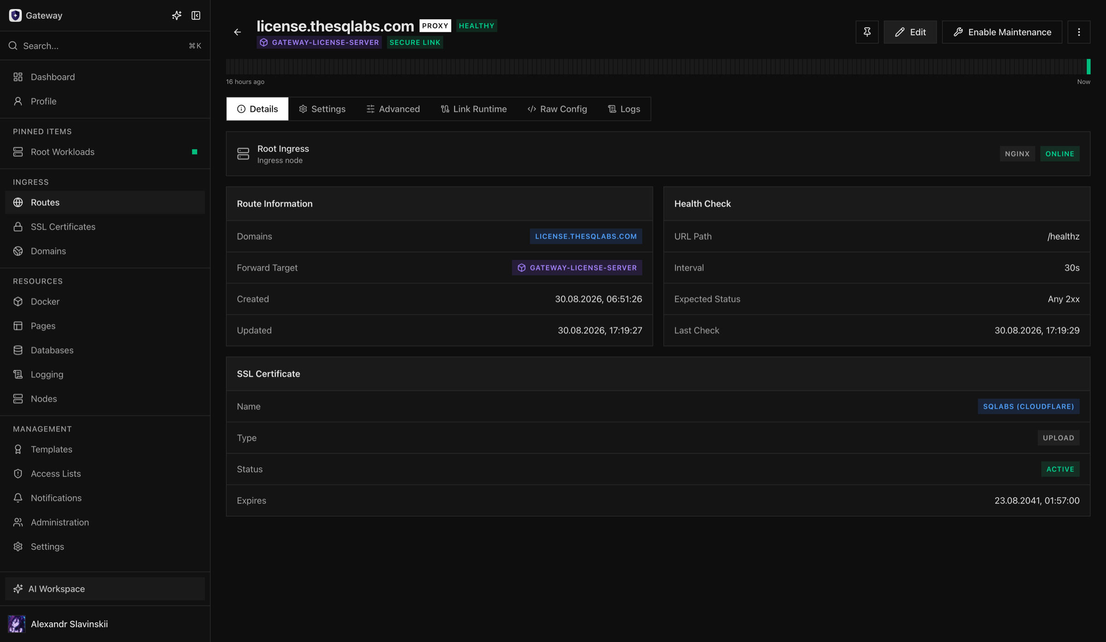Image resolution: width=1106 pixels, height=642 pixels.
Task: Pin this route with the pin icon
Action: (x=867, y=32)
